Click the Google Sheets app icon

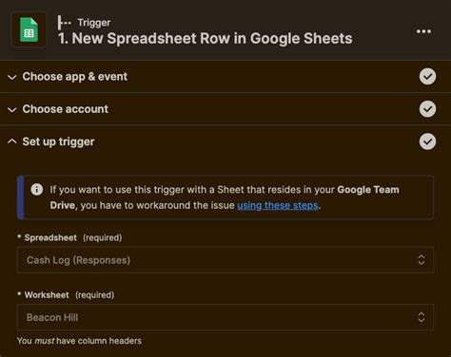click(x=29, y=29)
